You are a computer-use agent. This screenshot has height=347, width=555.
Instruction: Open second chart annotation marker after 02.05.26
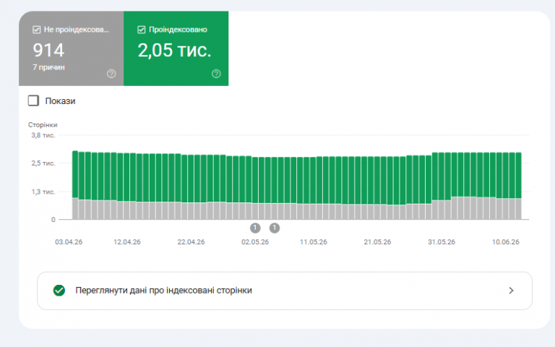coord(275,228)
